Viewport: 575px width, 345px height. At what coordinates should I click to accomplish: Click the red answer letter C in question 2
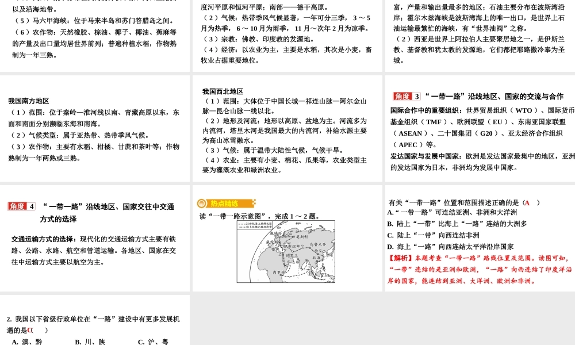point(30,330)
